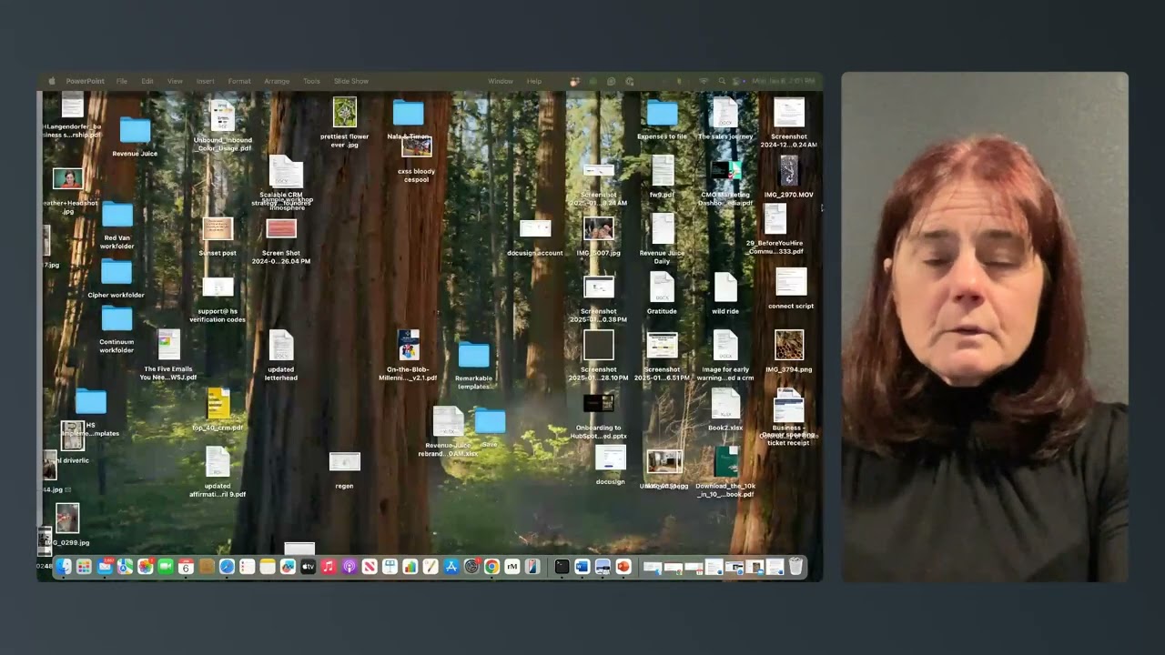Open Podcasts from the Dock

(x=349, y=567)
